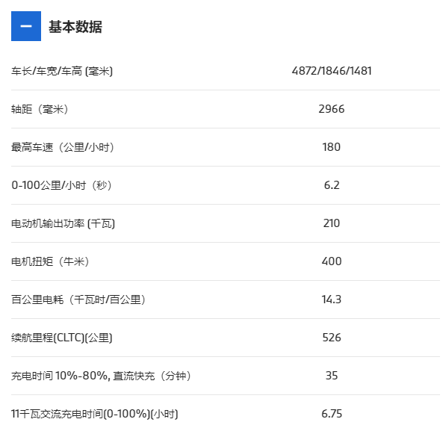Select the 轴距（毫米）row label
Image resolution: width=443 pixels, height=425 pixels.
pyautogui.click(x=40, y=109)
